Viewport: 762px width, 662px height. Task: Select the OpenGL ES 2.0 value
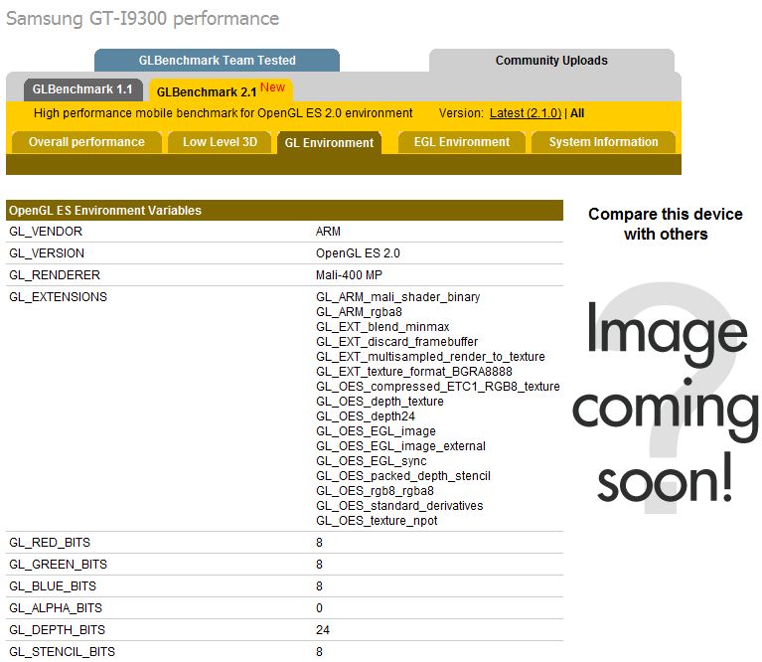(358, 253)
